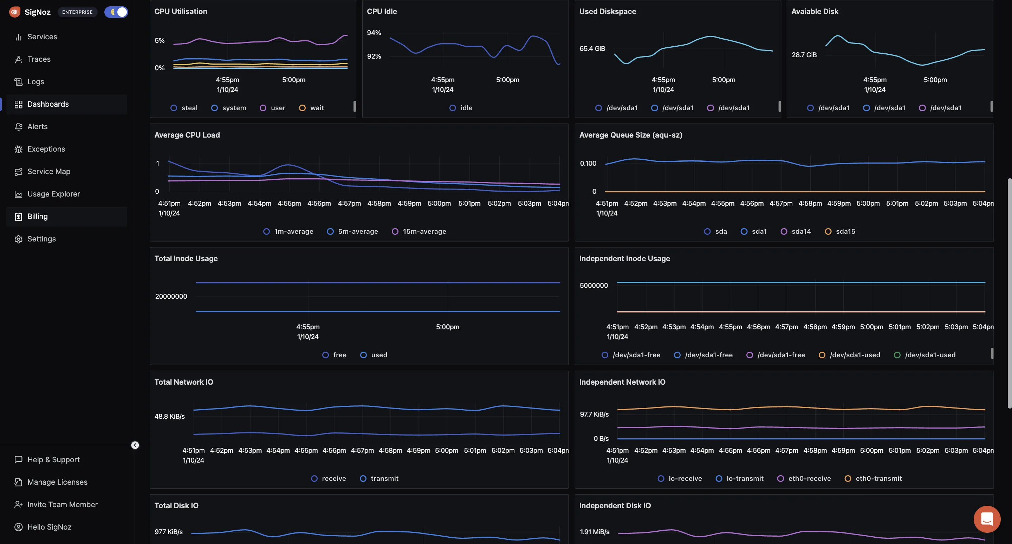This screenshot has height=544, width=1012.
Task: Toggle the receive series in Total Network IO
Action: tap(329, 479)
